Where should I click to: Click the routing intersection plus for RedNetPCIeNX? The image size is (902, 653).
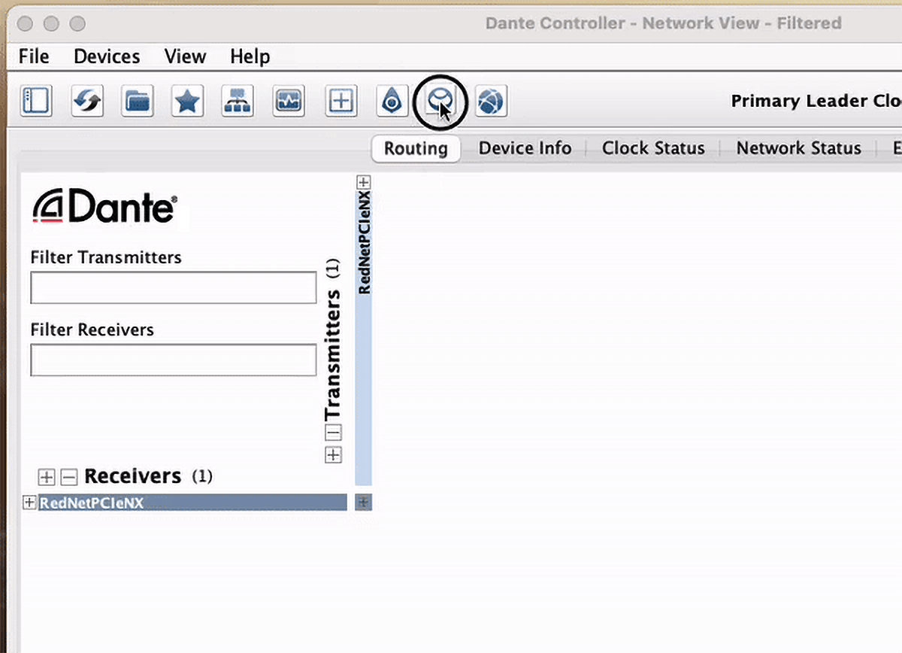click(363, 503)
